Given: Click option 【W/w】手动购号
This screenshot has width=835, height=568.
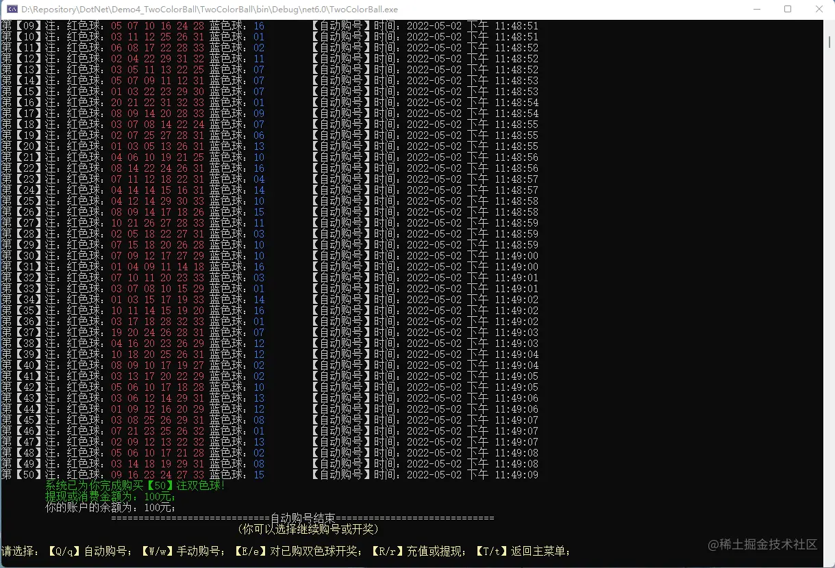Looking at the screenshot, I should pyautogui.click(x=182, y=552).
